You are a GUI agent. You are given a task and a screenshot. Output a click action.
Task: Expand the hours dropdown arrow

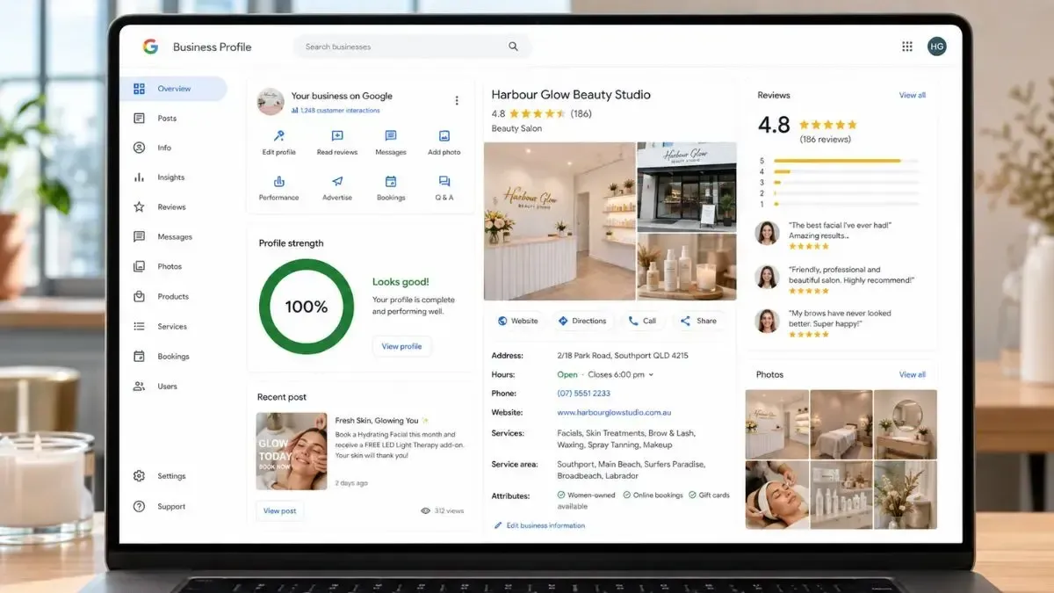click(x=651, y=375)
